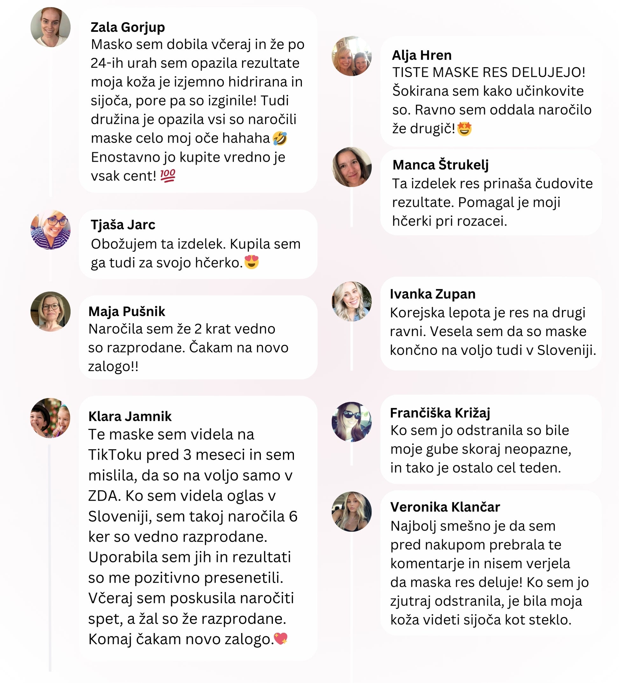Click the star-struck emoji in Alja's review
Viewport: 619px width, 683px height.
pos(464,129)
